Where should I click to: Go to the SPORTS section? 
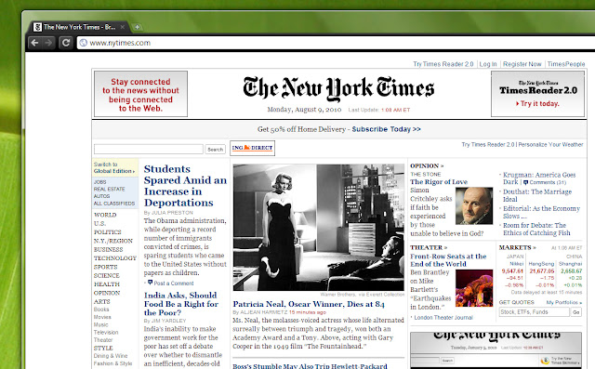[x=105, y=267]
